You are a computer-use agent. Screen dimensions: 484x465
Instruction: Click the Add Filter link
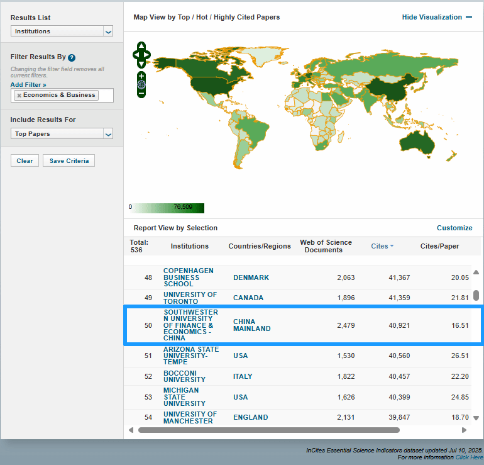point(28,84)
